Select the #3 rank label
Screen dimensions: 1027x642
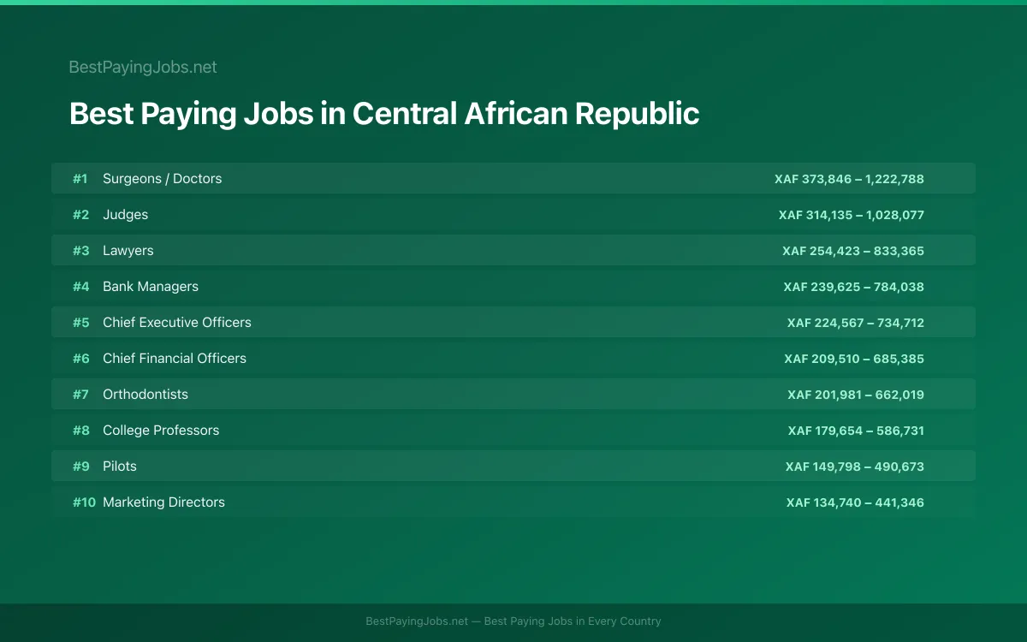[80, 251]
